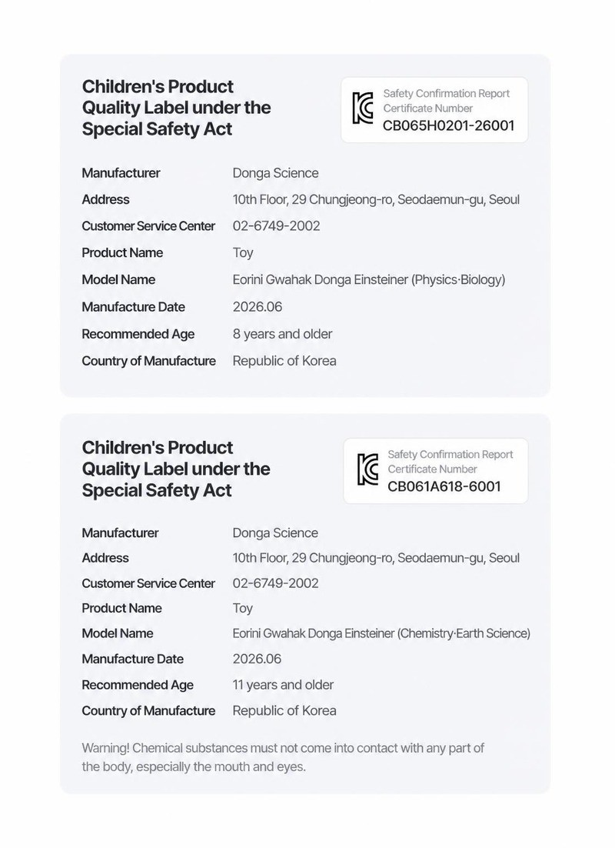Click the second label's heading title
The width and height of the screenshot is (615, 848).
pyautogui.click(x=176, y=469)
